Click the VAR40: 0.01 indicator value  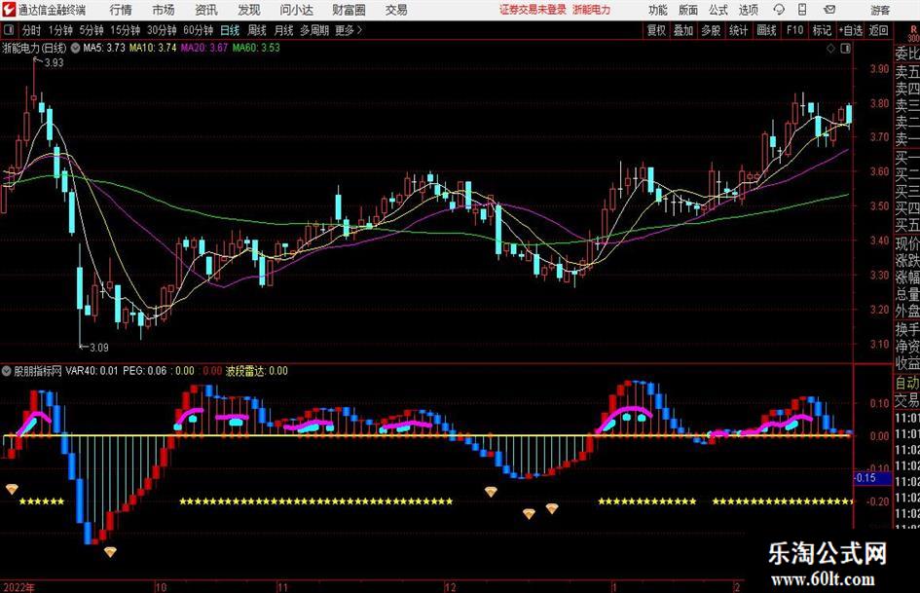point(92,371)
